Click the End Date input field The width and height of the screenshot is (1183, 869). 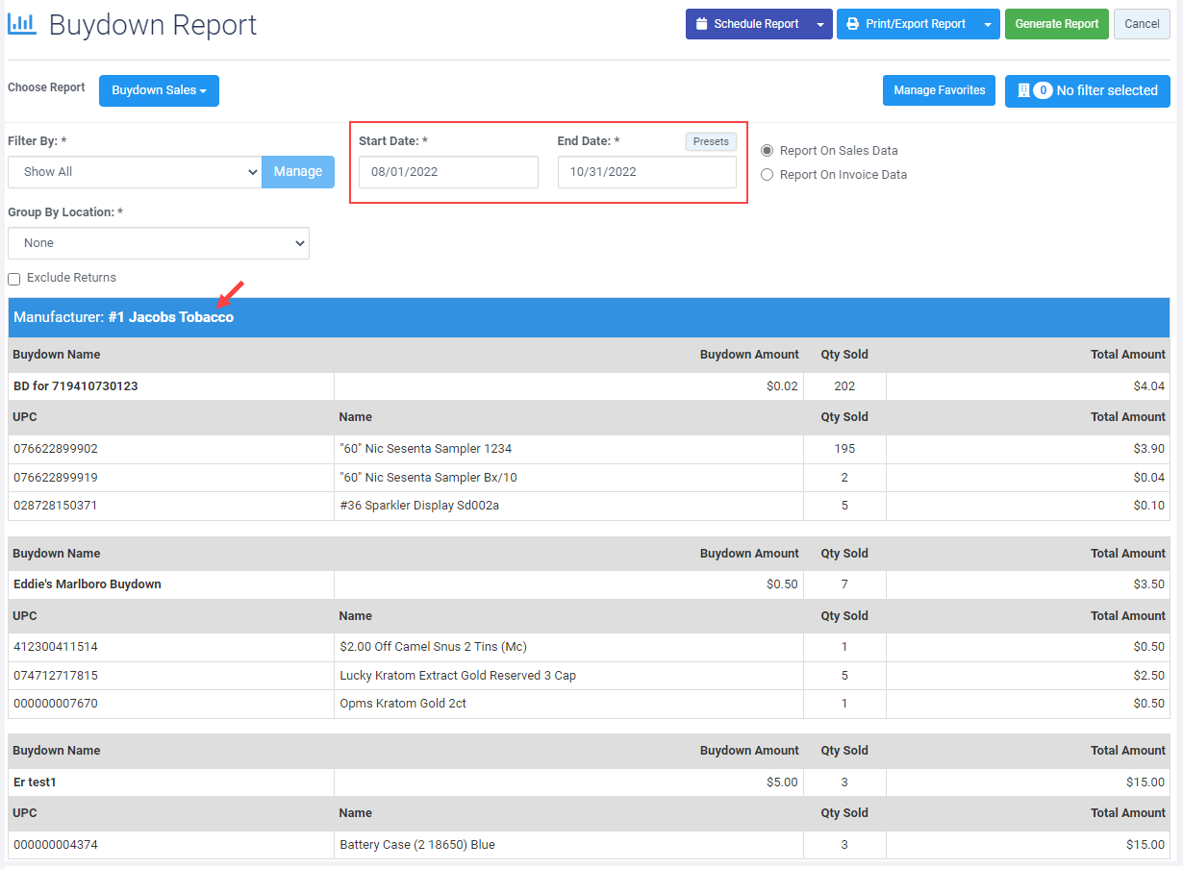pos(646,172)
